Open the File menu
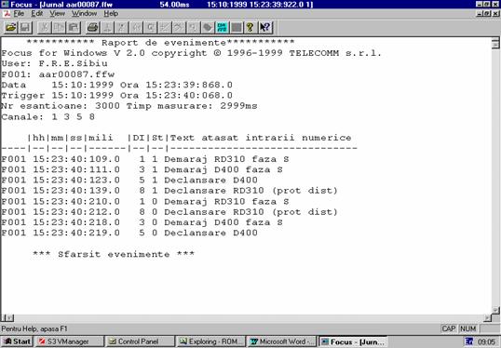 19,13
